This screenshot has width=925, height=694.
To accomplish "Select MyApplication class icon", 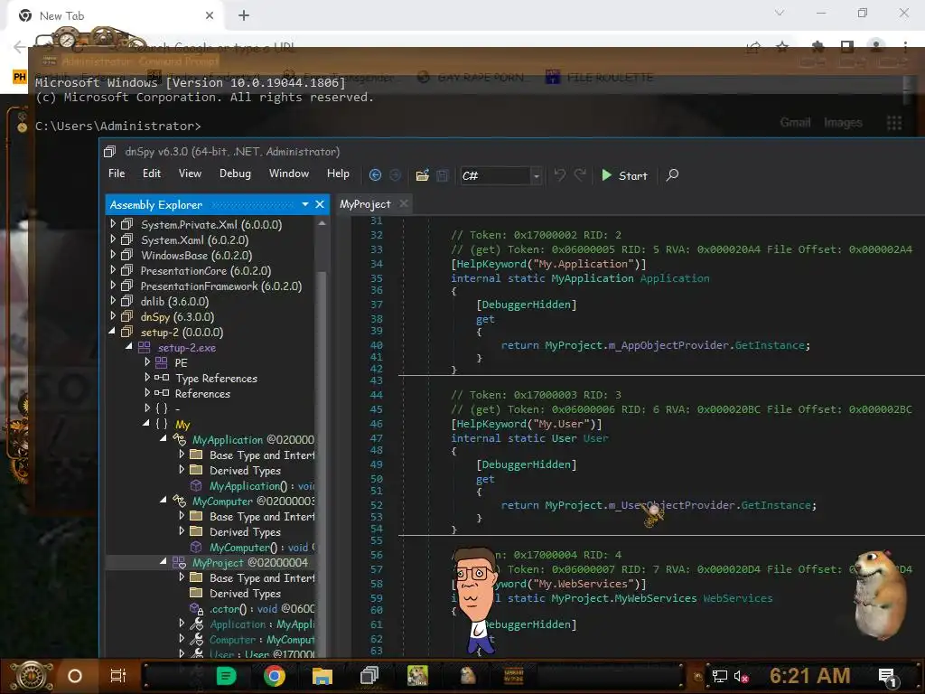I will [x=180, y=439].
